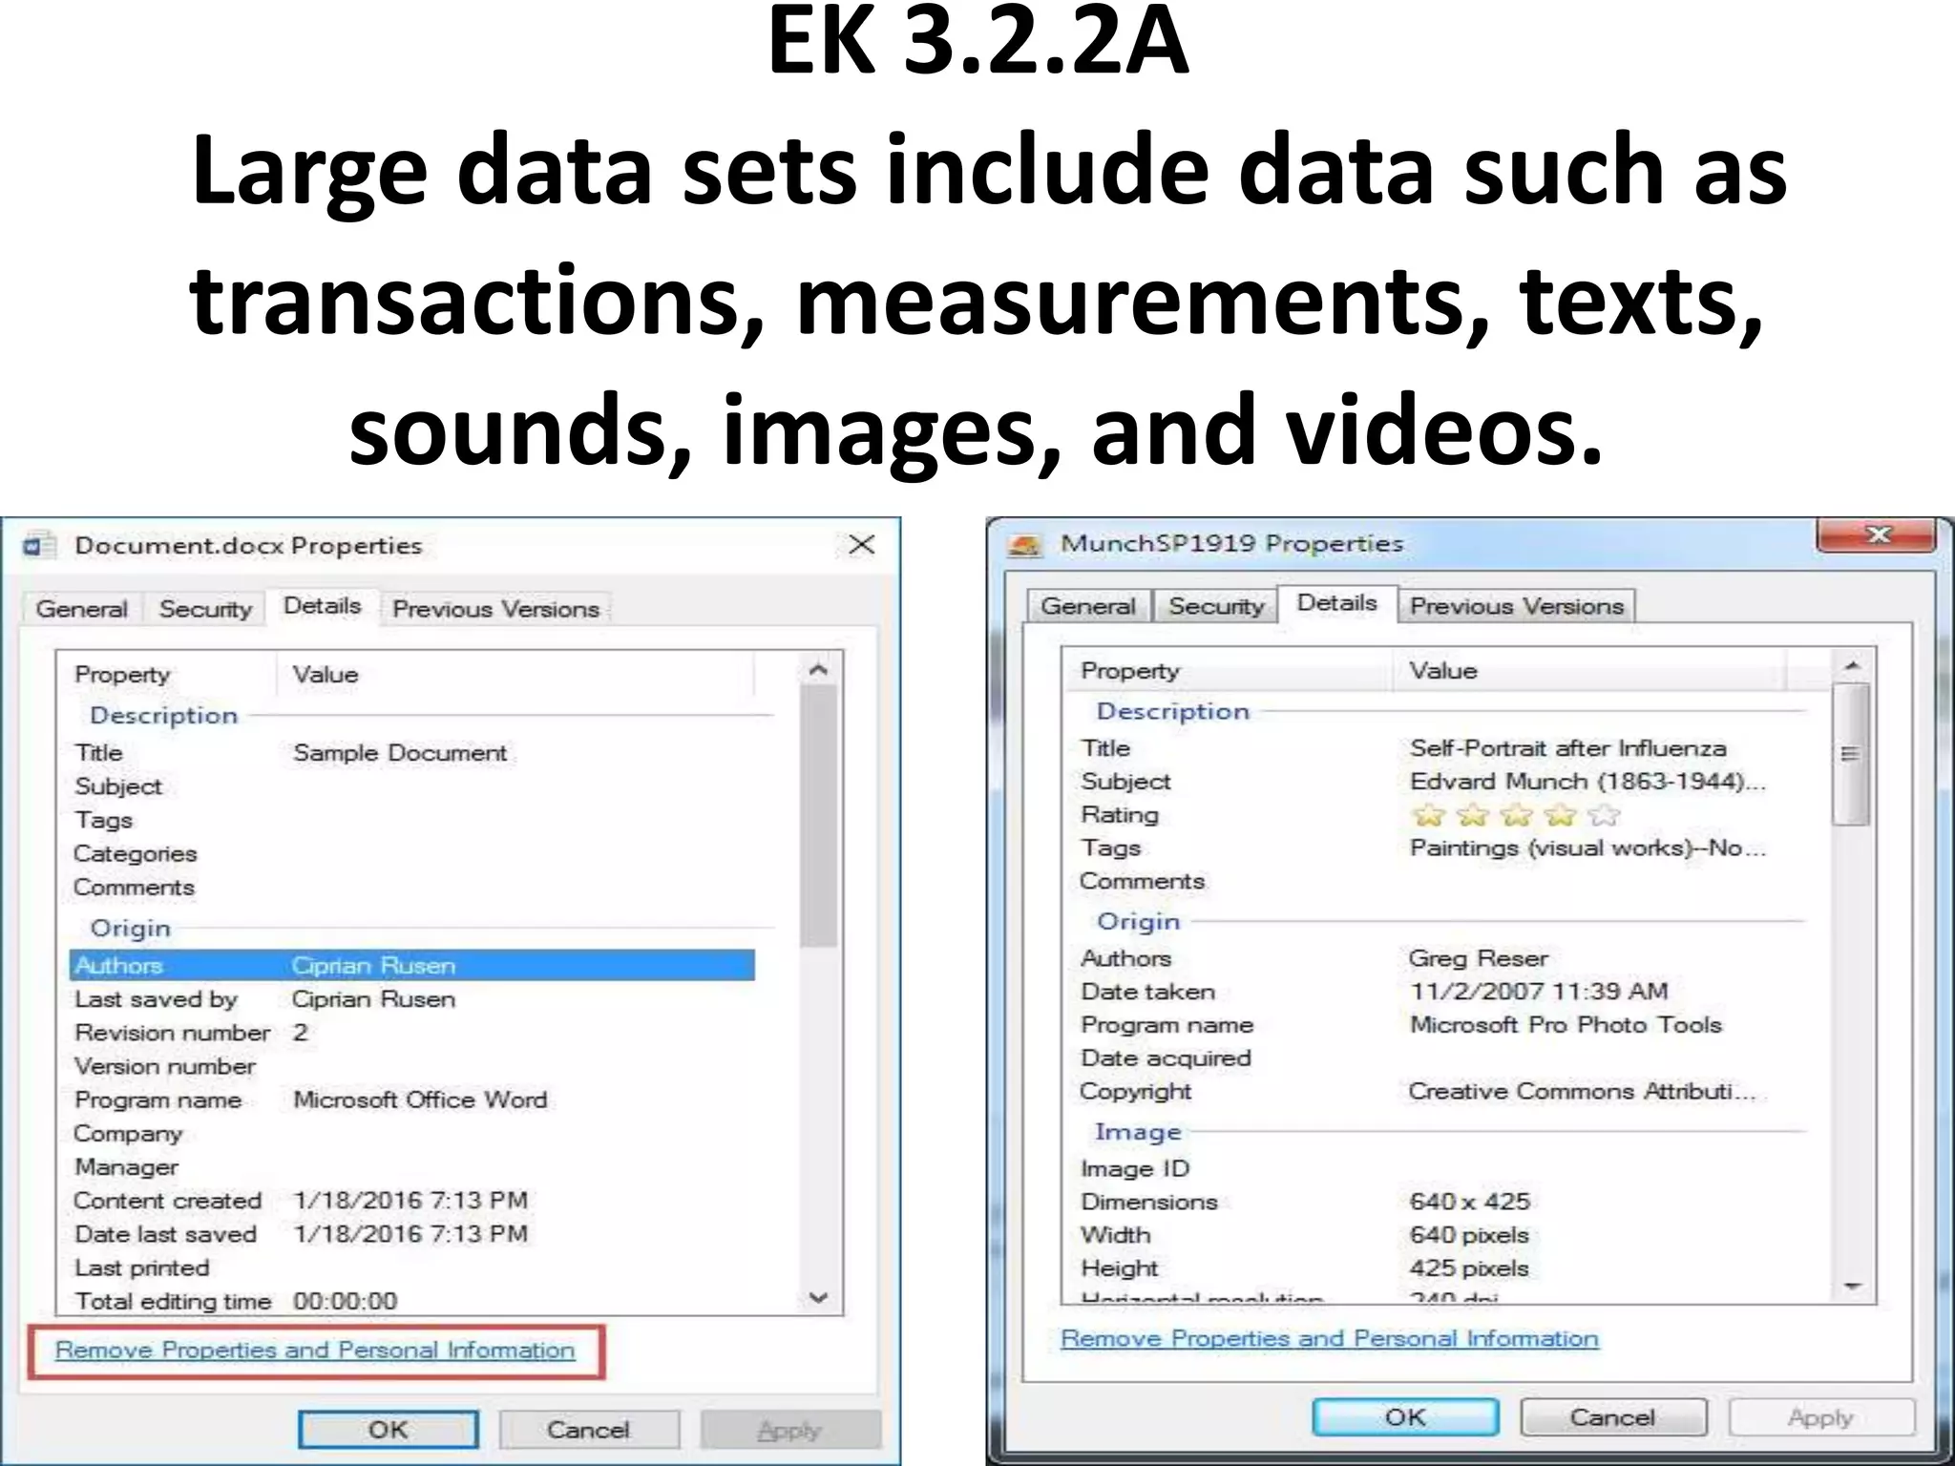Click Cancel in Document.docx Properties
Viewport: 1955px width, 1466px height.
(589, 1430)
